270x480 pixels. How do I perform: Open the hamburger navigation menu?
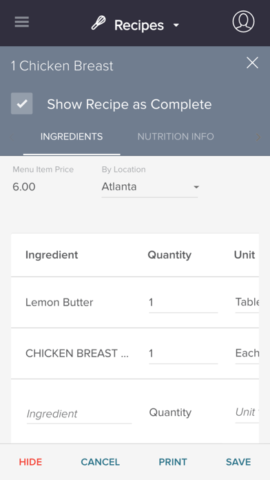(x=22, y=22)
